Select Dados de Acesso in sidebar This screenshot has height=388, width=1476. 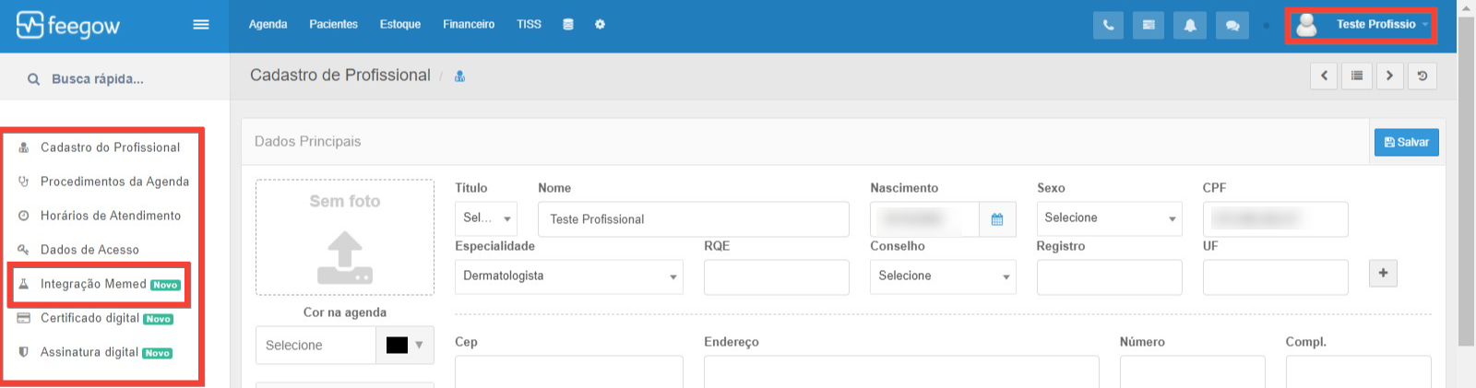[x=89, y=250]
